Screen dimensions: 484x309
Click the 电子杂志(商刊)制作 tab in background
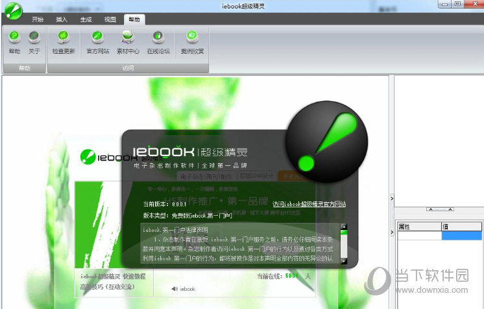206,177
